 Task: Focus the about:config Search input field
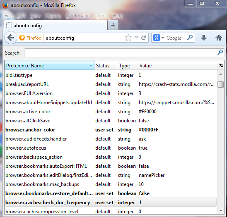click(121, 52)
